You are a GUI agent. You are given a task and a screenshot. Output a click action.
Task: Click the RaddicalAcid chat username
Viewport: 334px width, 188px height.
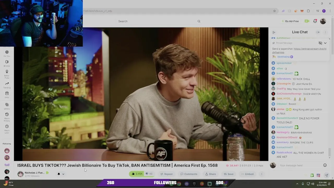[x=284, y=152]
